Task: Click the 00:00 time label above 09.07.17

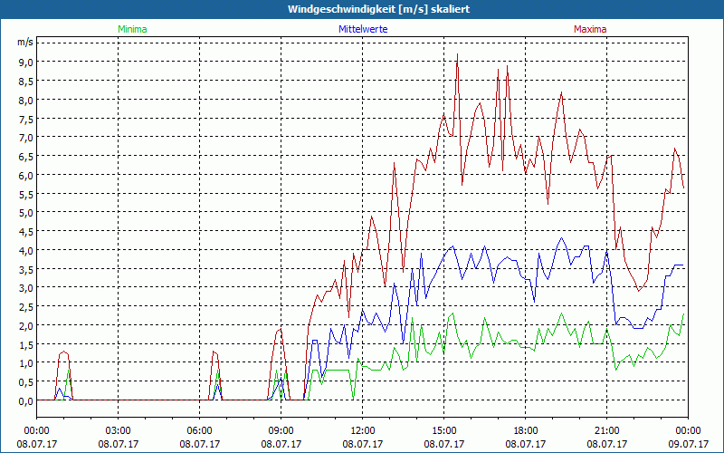Action: (689, 431)
